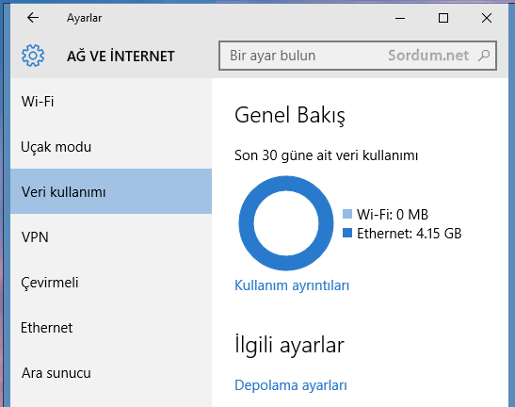
Task: Open the VPN settings section
Action: click(x=111, y=237)
